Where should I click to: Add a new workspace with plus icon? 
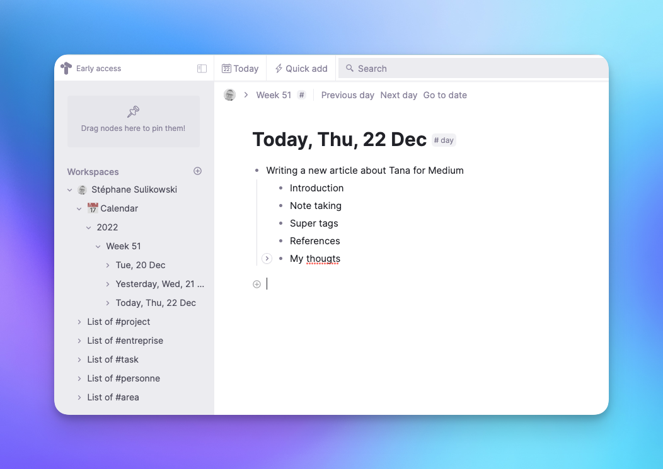coord(197,171)
